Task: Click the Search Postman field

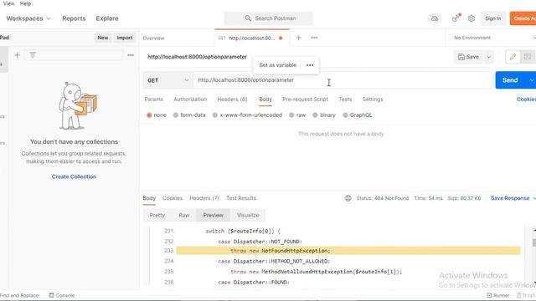Action: point(268,18)
